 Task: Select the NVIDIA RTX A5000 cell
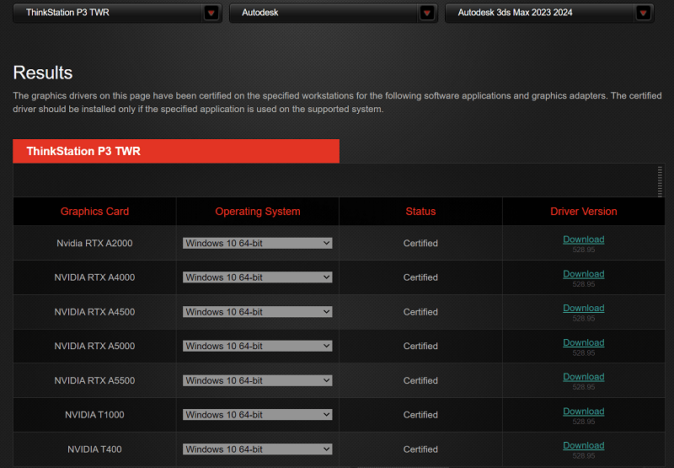tap(94, 346)
